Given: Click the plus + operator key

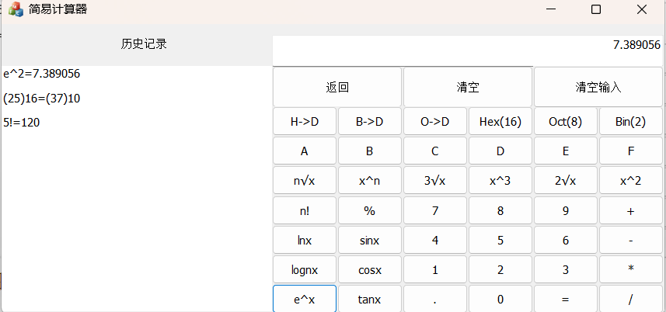Looking at the screenshot, I should pyautogui.click(x=630, y=210).
